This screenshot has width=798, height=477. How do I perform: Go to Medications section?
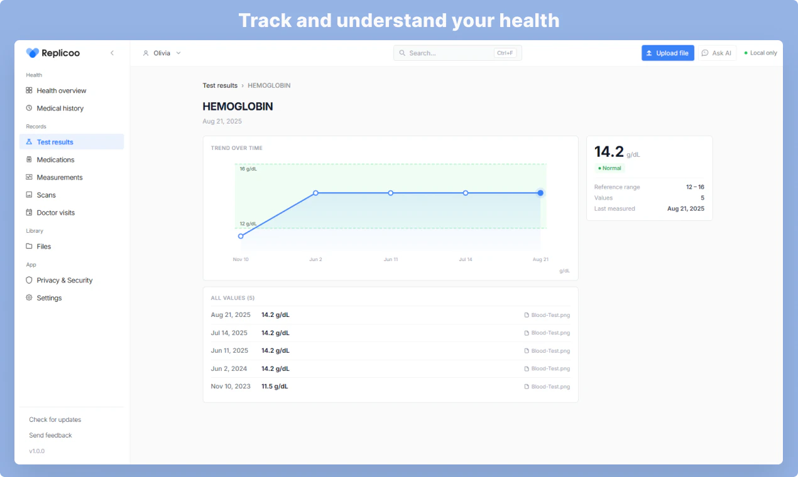pos(72,159)
